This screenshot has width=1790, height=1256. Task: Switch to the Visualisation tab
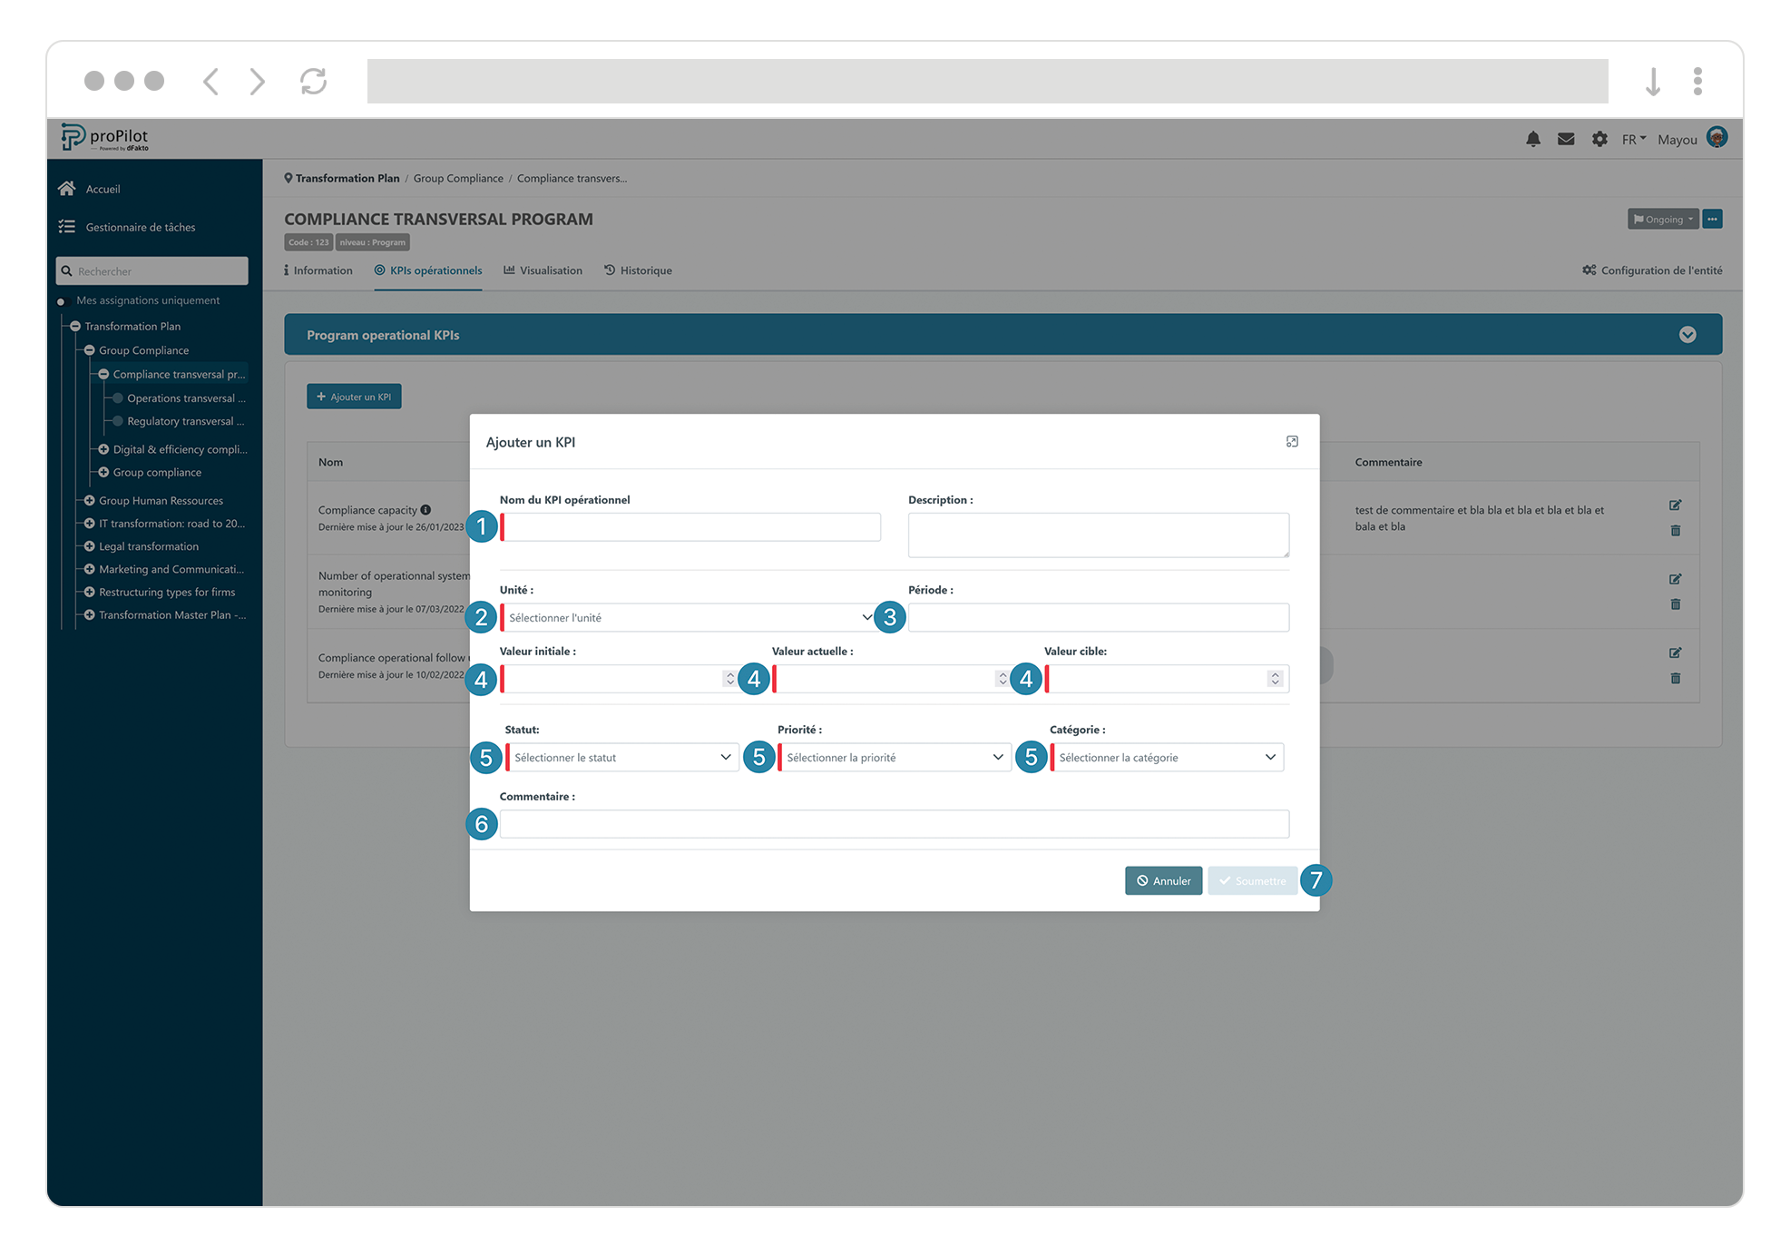[x=543, y=270]
